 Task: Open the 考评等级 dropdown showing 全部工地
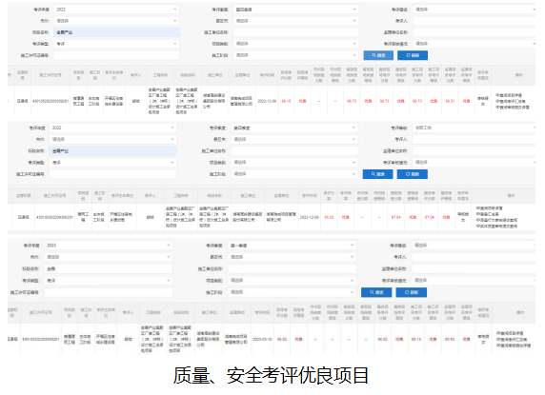coord(474,128)
